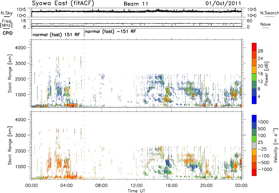Click '2000' tick on the velocity panel

pos(20,151)
